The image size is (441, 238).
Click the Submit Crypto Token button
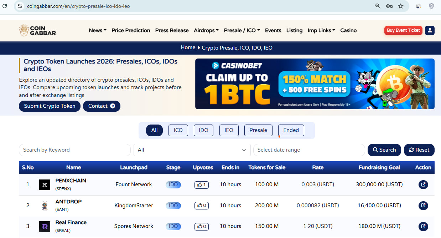click(x=50, y=106)
